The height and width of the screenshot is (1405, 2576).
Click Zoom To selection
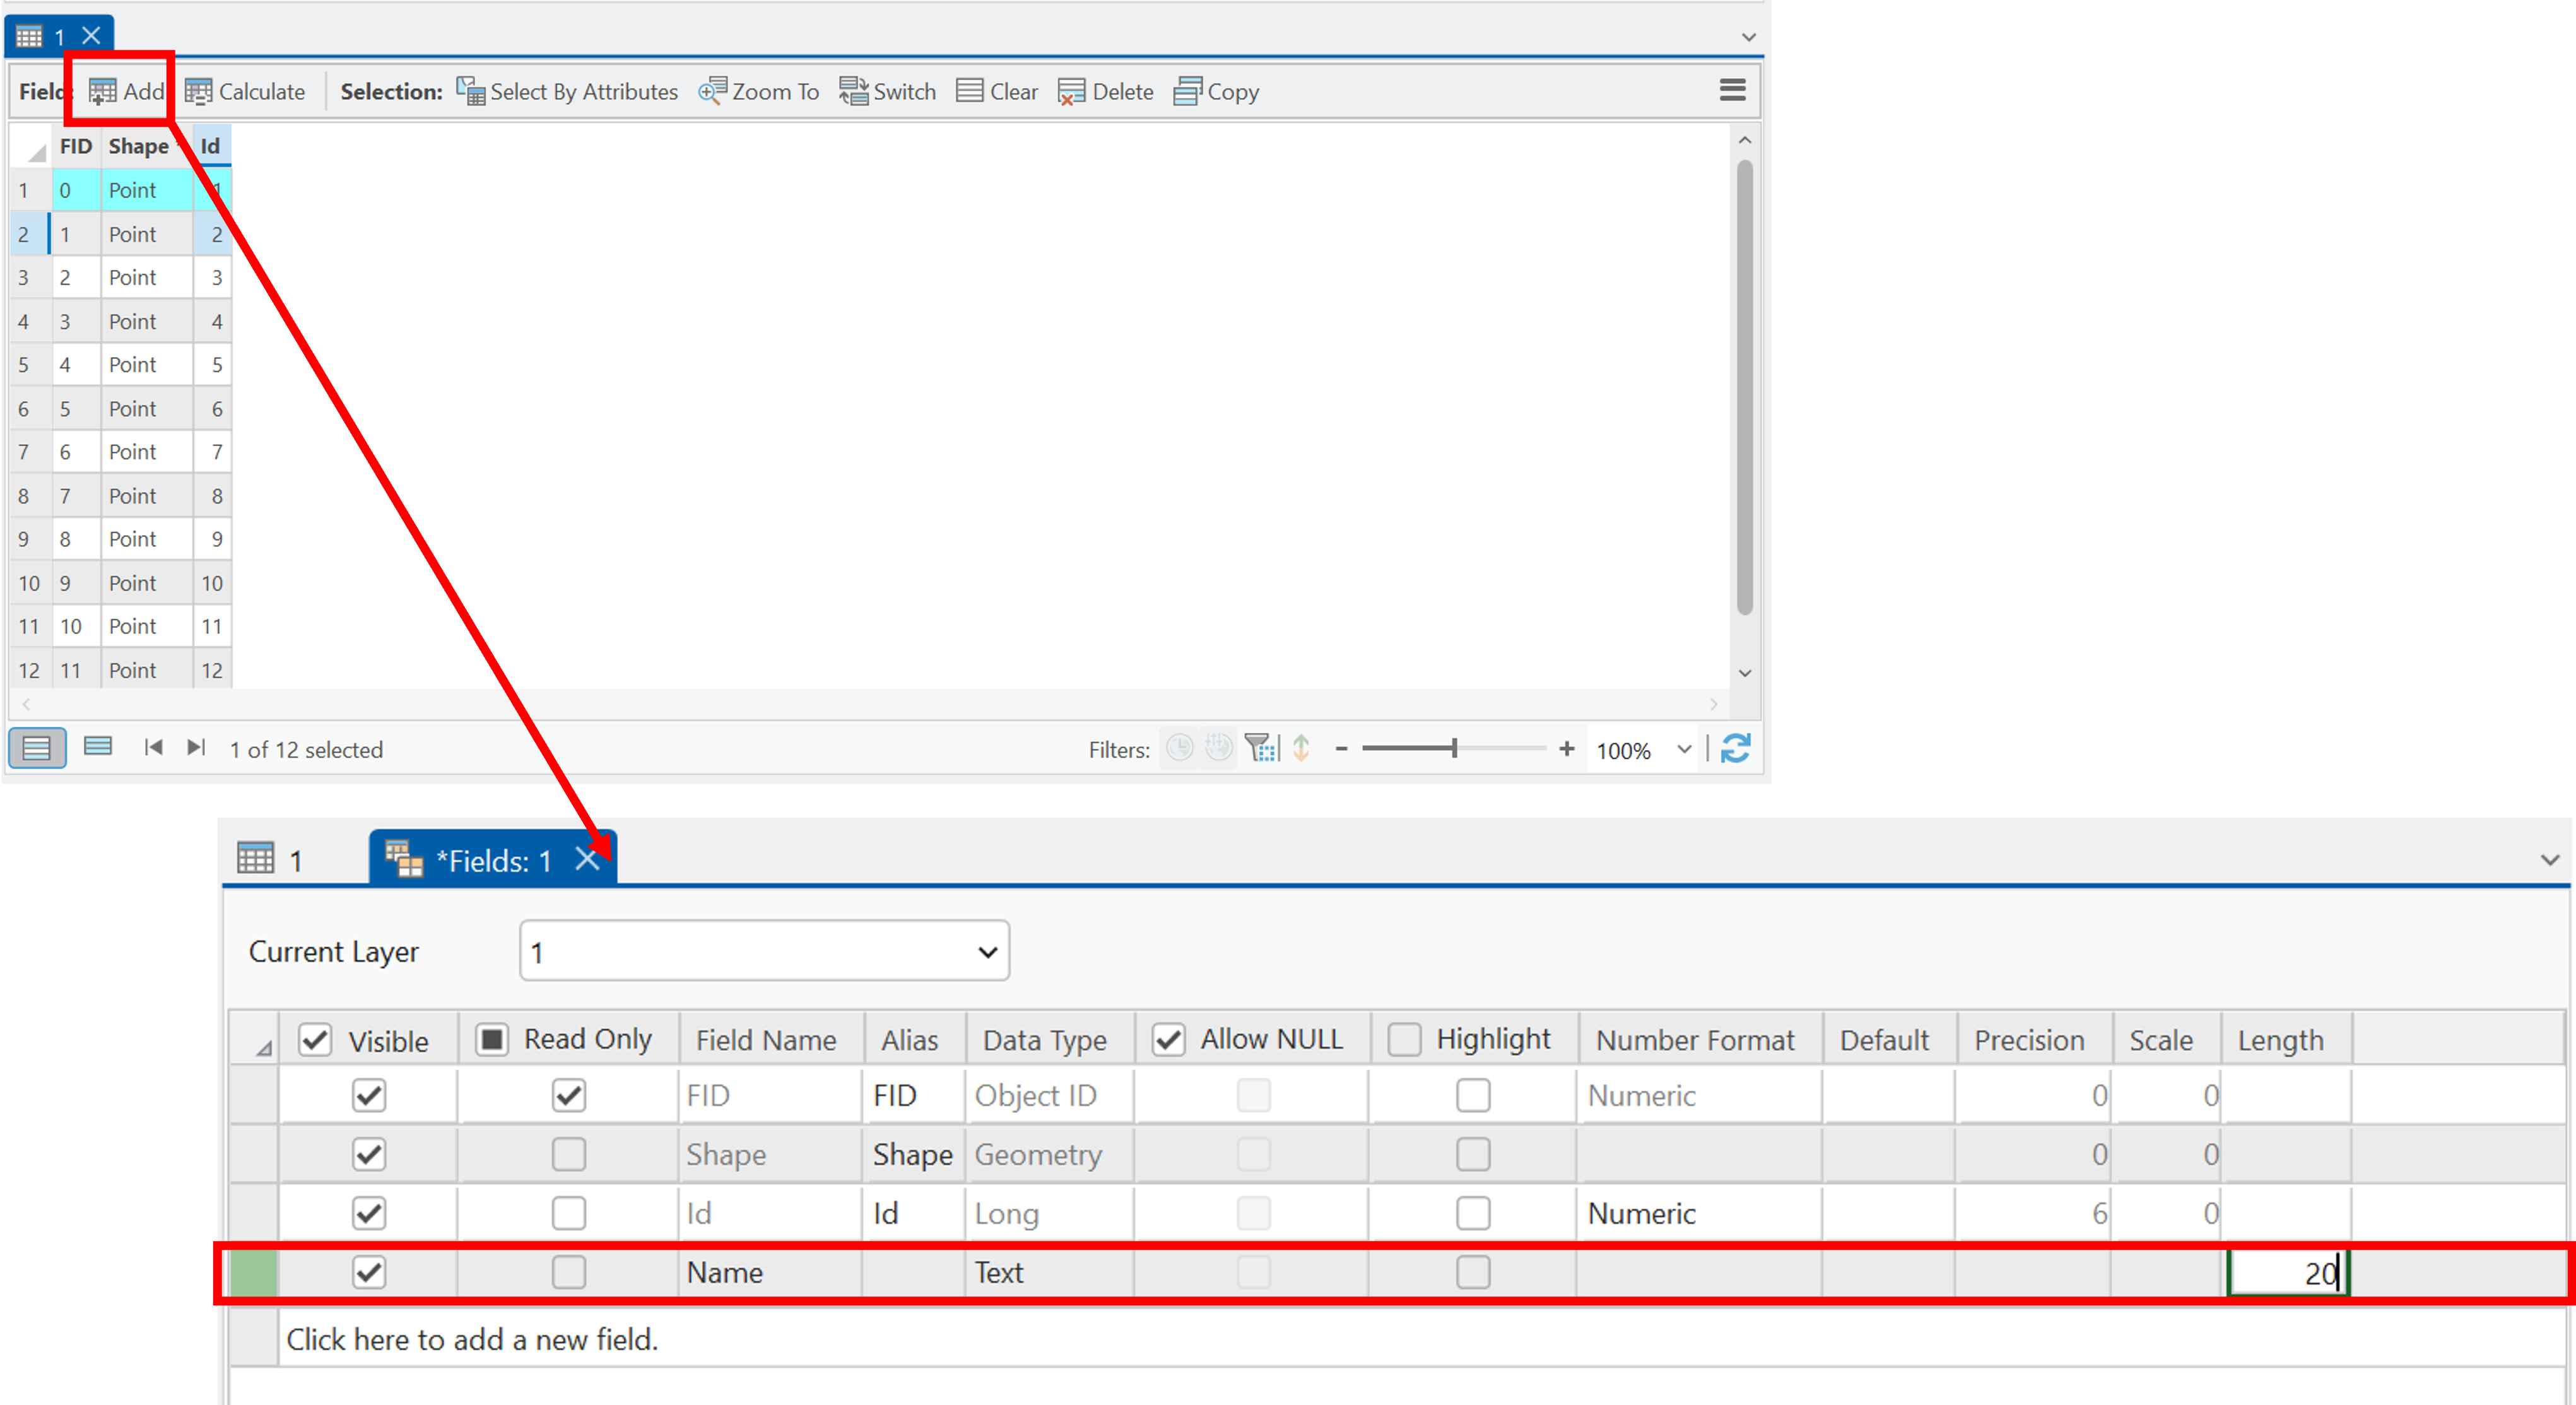click(759, 92)
